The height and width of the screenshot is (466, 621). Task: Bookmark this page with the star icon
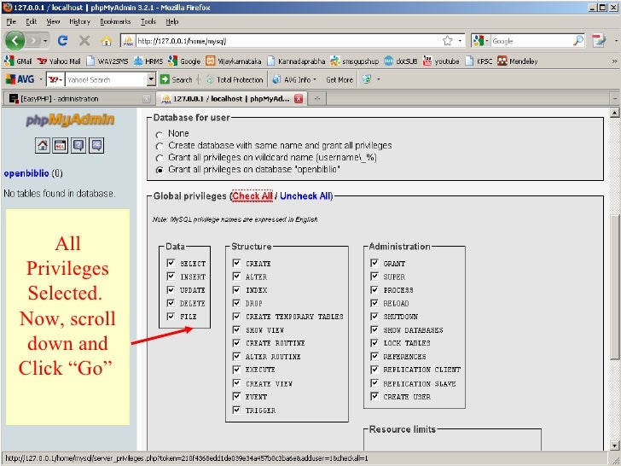(448, 40)
